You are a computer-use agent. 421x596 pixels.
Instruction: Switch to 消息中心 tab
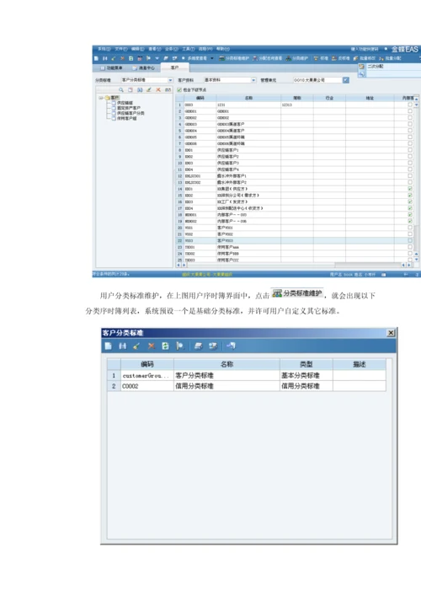(144, 67)
